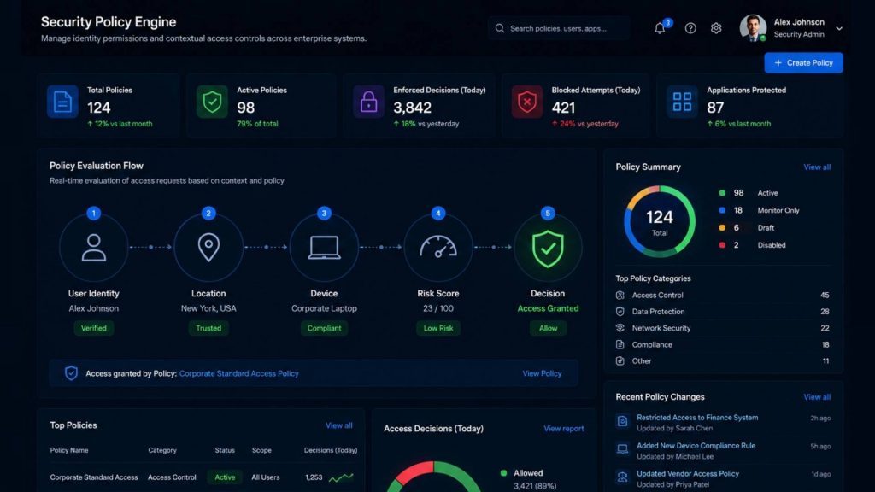The image size is (875, 492).
Task: Click the View Policy link
Action: [x=542, y=374]
